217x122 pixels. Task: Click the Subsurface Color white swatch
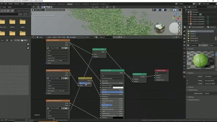click(118, 88)
